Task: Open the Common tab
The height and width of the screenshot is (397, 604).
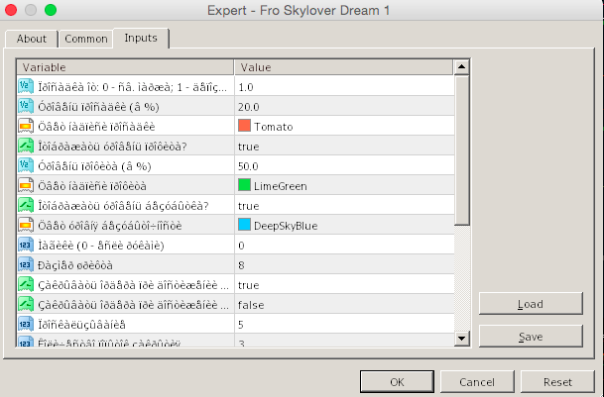Action: click(86, 39)
